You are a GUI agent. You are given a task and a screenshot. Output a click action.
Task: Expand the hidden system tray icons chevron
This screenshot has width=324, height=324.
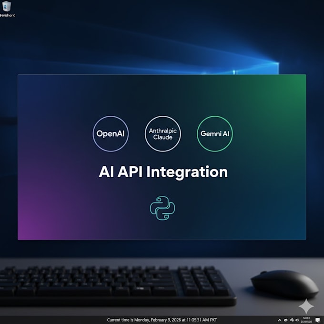[280, 320]
